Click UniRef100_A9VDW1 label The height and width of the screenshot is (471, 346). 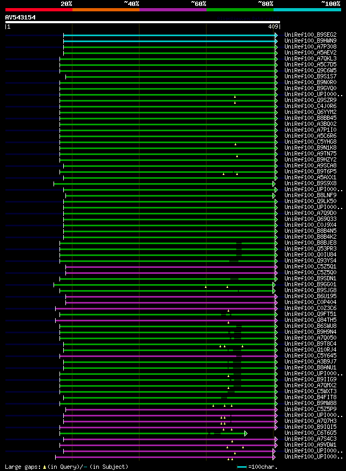point(310,445)
